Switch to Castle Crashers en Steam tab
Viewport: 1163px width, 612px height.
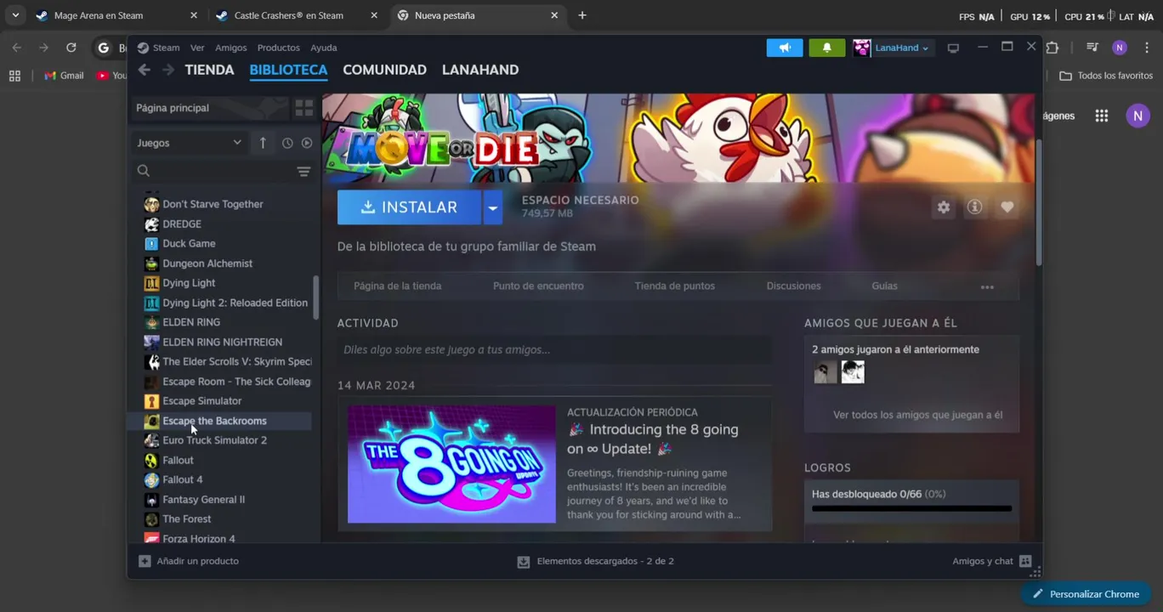(x=296, y=15)
